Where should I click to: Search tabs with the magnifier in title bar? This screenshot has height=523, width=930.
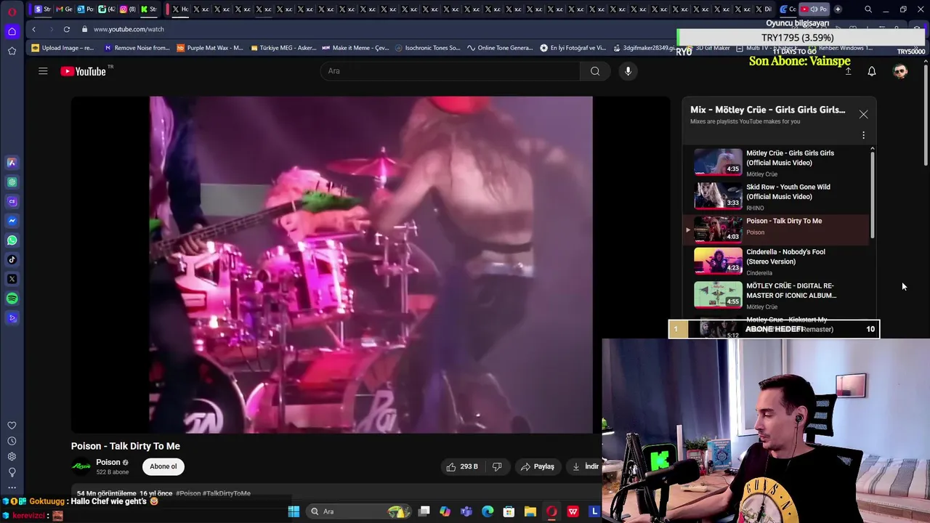click(x=868, y=9)
